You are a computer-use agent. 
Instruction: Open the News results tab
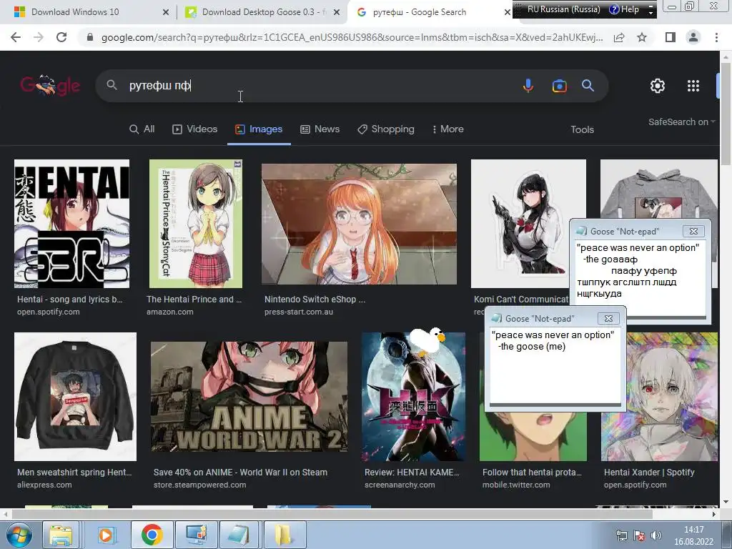click(320, 129)
